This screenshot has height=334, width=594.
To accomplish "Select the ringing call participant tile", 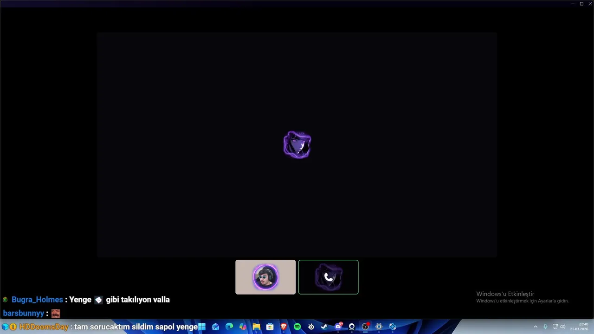I will pos(328,277).
